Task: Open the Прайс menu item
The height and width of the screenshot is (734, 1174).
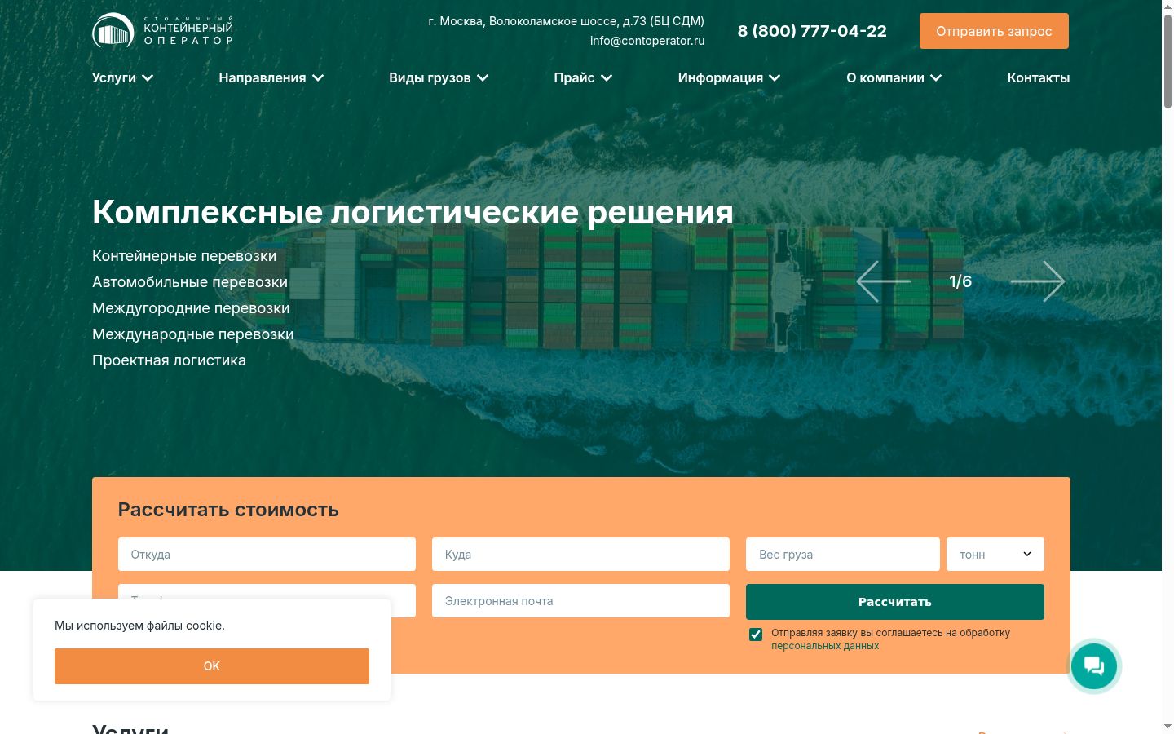Action: (574, 77)
